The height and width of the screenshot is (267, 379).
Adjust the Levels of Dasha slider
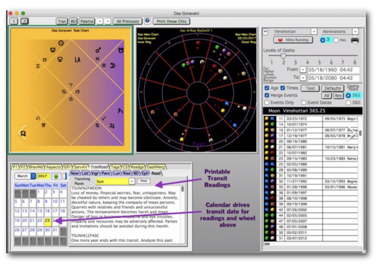[284, 56]
